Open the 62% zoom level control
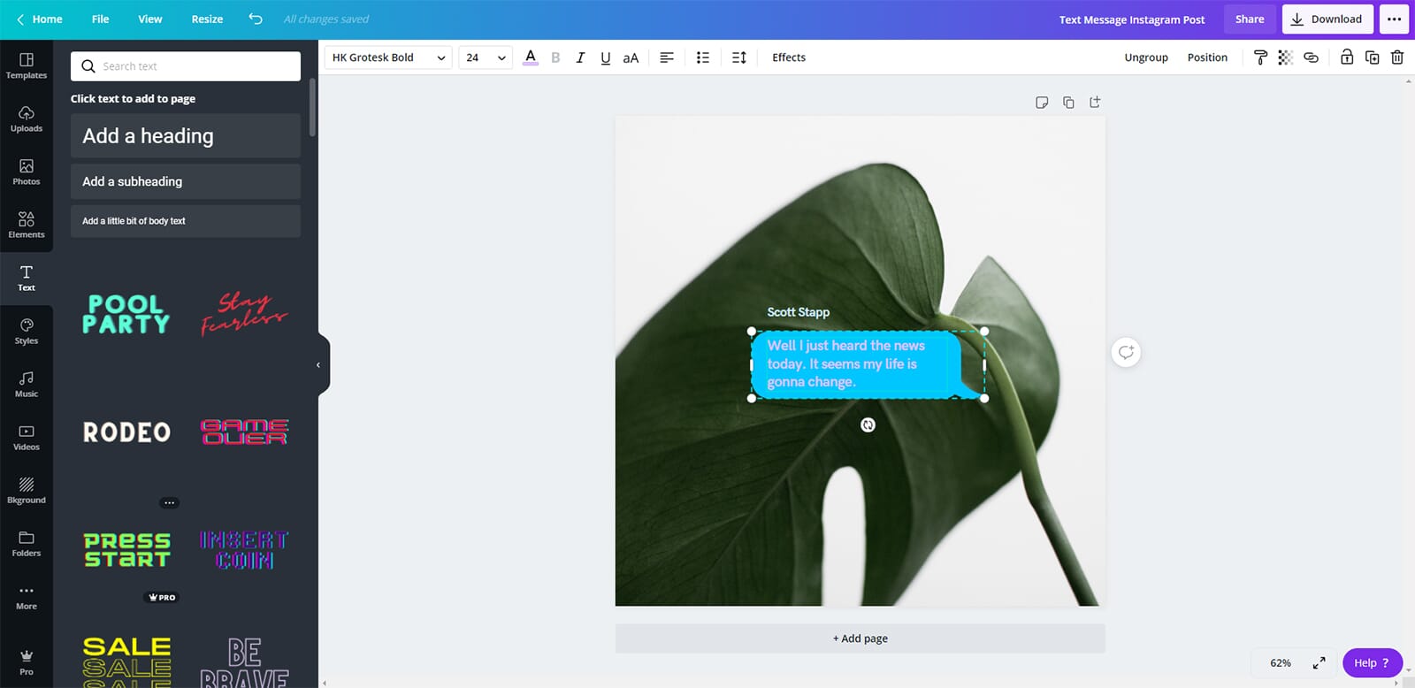The width and height of the screenshot is (1415, 688). 1280,663
